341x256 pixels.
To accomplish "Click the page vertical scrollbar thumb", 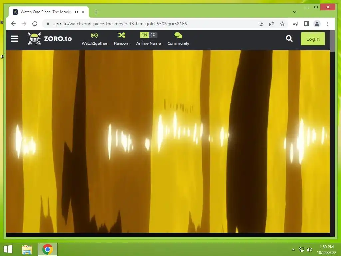I will point(333,41).
